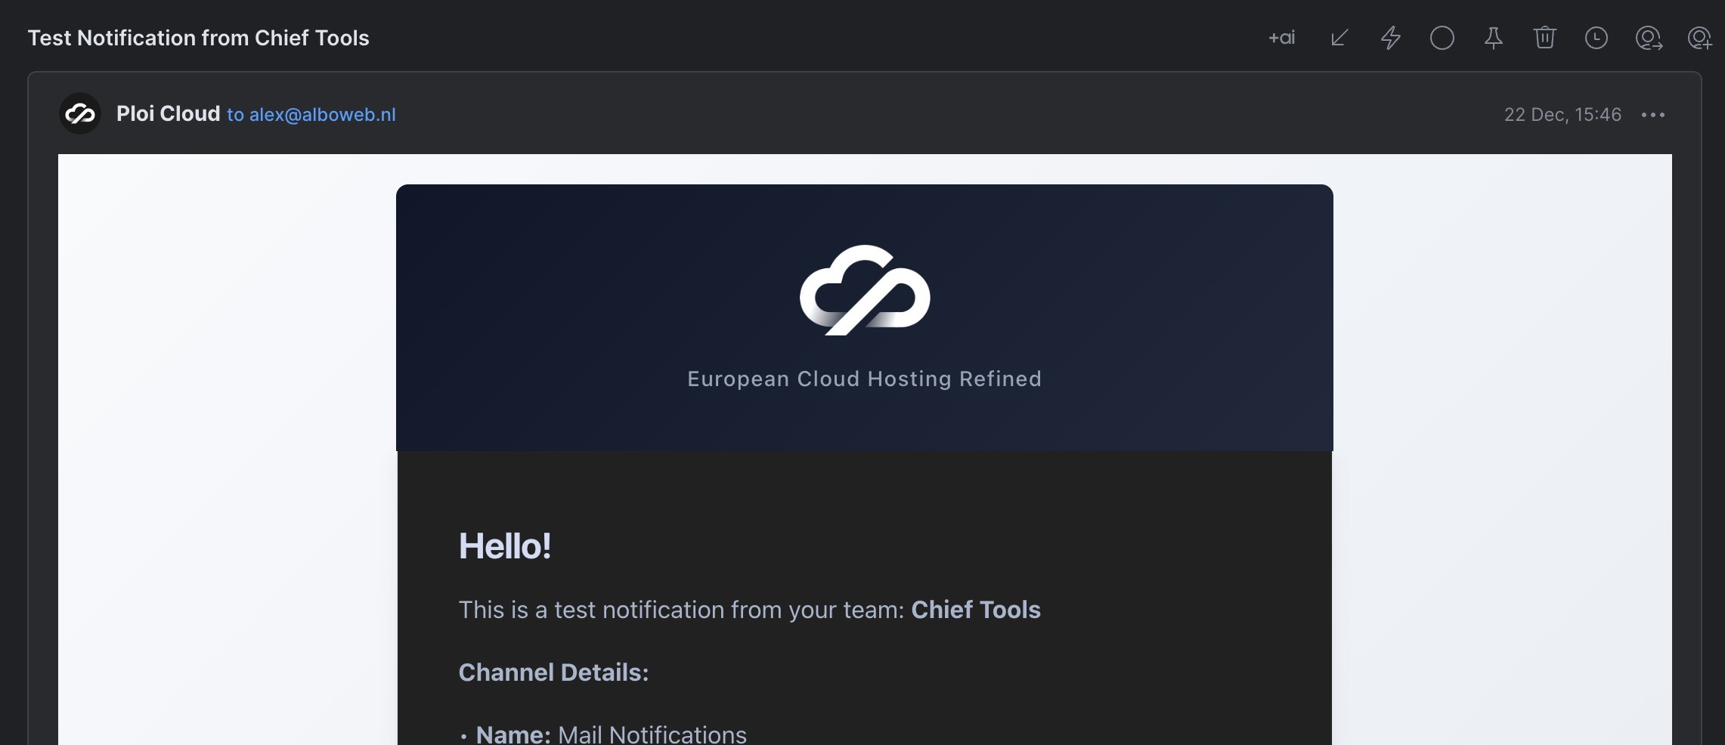Click the add user plus icon
Image resolution: width=1725 pixels, height=745 pixels.
pyautogui.click(x=1699, y=38)
